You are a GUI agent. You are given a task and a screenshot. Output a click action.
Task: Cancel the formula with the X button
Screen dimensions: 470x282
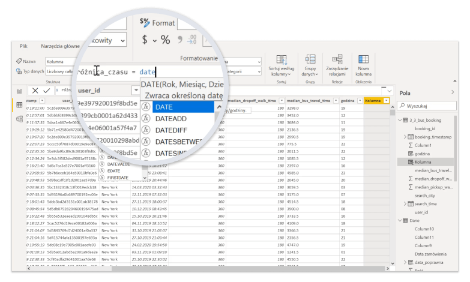click(35, 91)
